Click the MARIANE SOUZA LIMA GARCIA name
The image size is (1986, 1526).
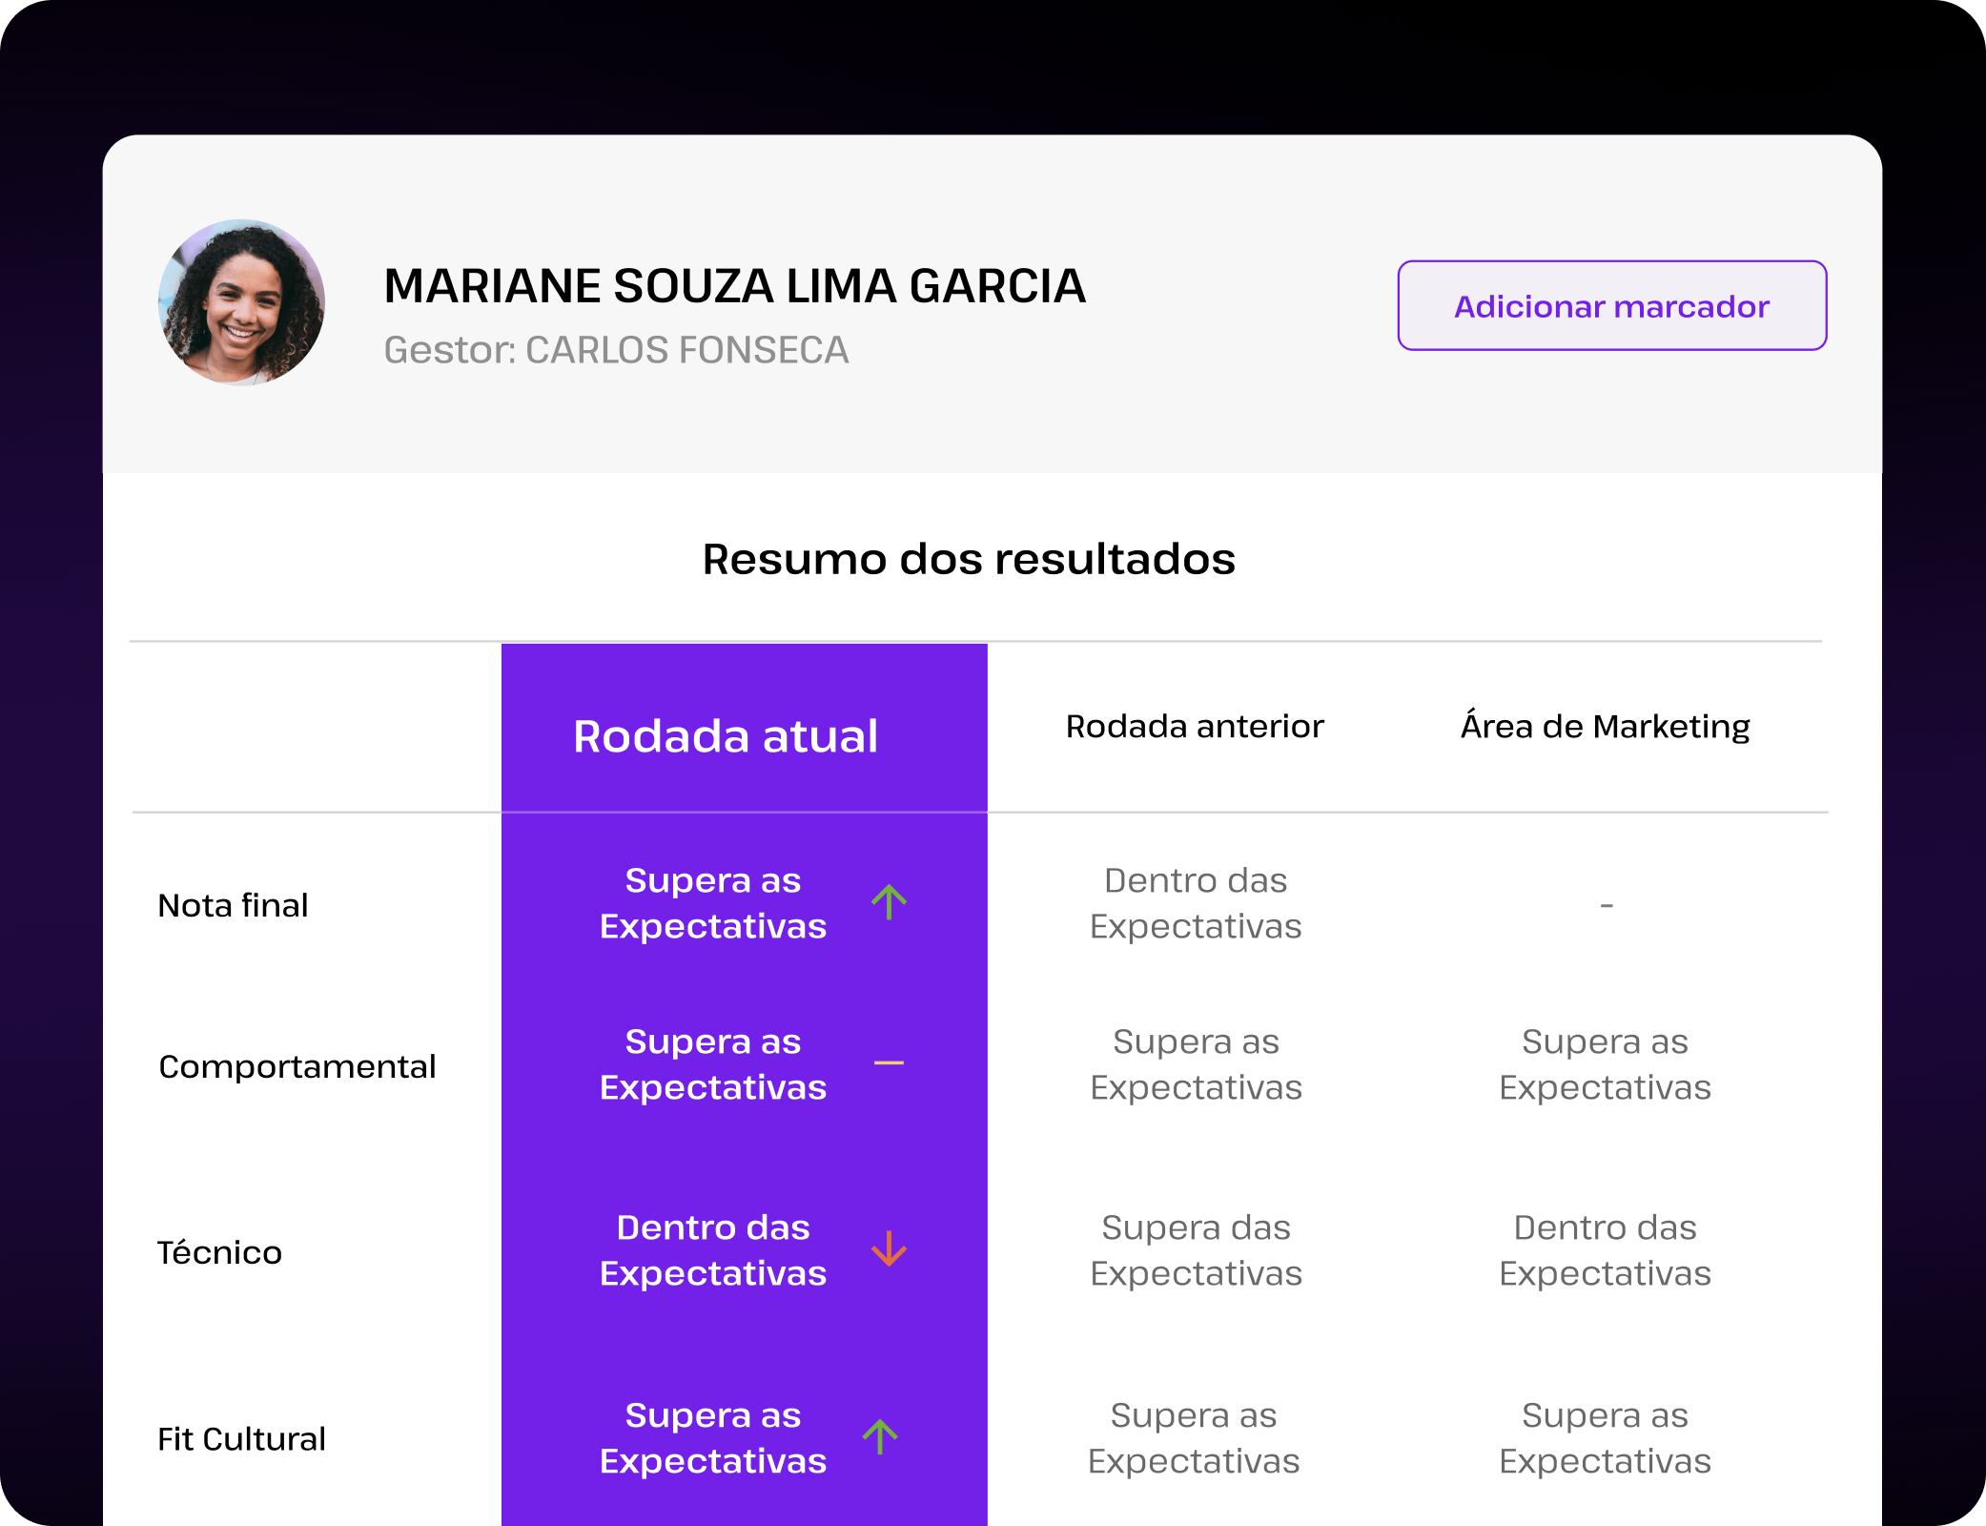pos(734,286)
